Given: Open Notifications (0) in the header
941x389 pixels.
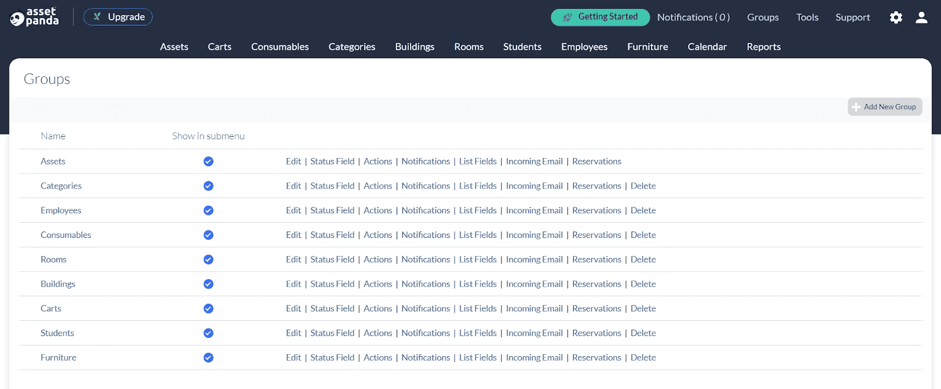Looking at the screenshot, I should coord(693,18).
